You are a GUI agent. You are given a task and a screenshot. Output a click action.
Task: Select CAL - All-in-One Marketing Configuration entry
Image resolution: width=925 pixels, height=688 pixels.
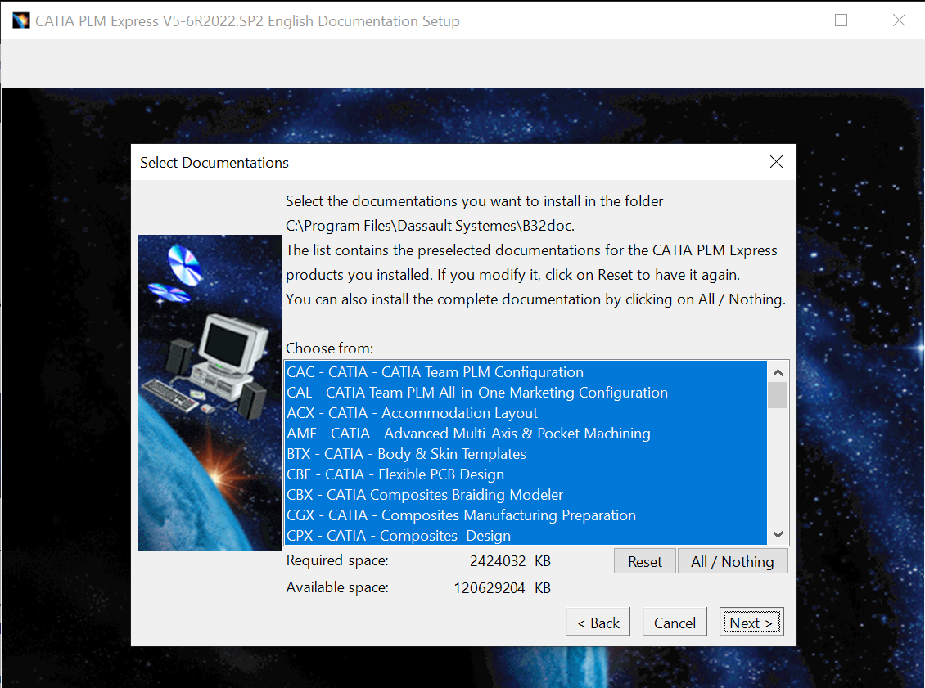(x=526, y=393)
